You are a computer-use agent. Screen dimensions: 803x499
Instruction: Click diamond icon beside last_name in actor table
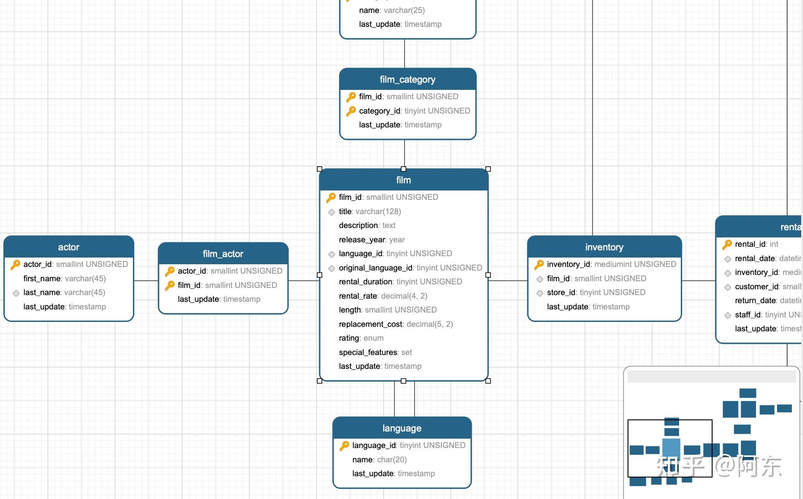coord(16,293)
